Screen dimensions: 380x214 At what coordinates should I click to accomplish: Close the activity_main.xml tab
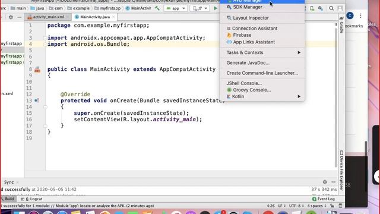tap(68, 17)
